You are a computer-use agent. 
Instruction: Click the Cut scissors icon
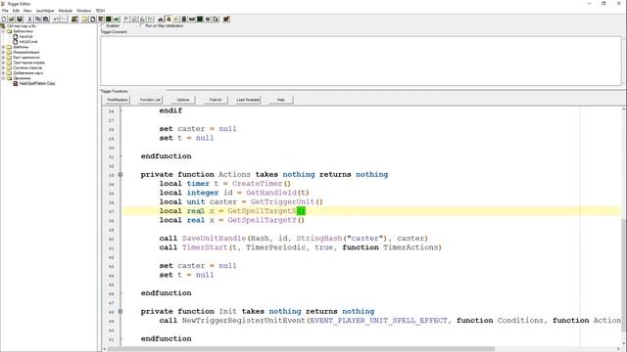tap(30, 20)
